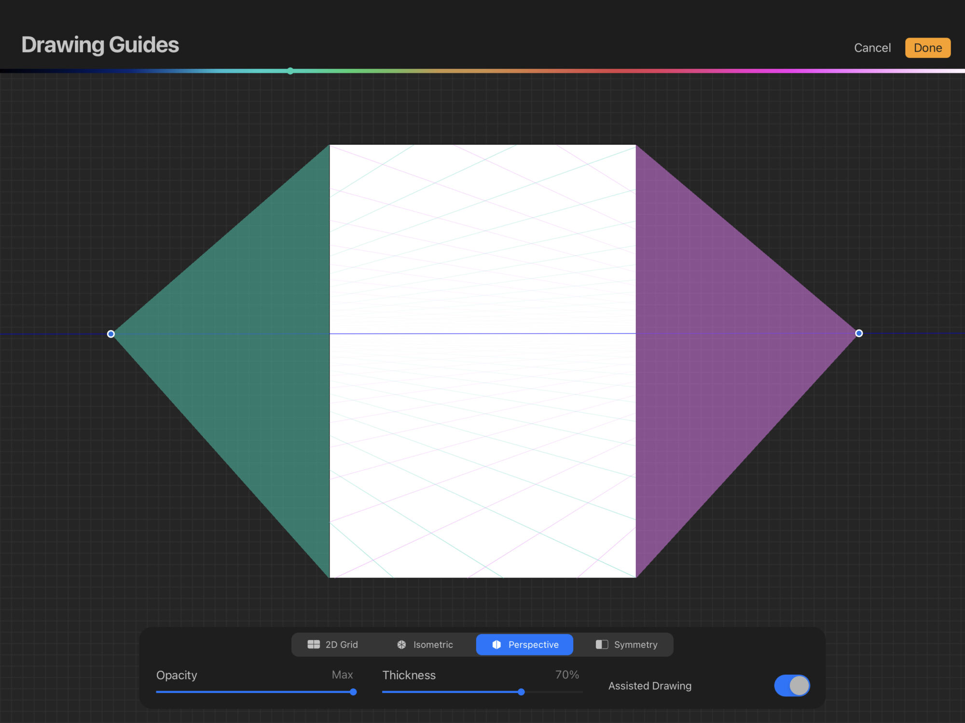
Task: Select the right vanishing point handle
Action: [859, 333]
